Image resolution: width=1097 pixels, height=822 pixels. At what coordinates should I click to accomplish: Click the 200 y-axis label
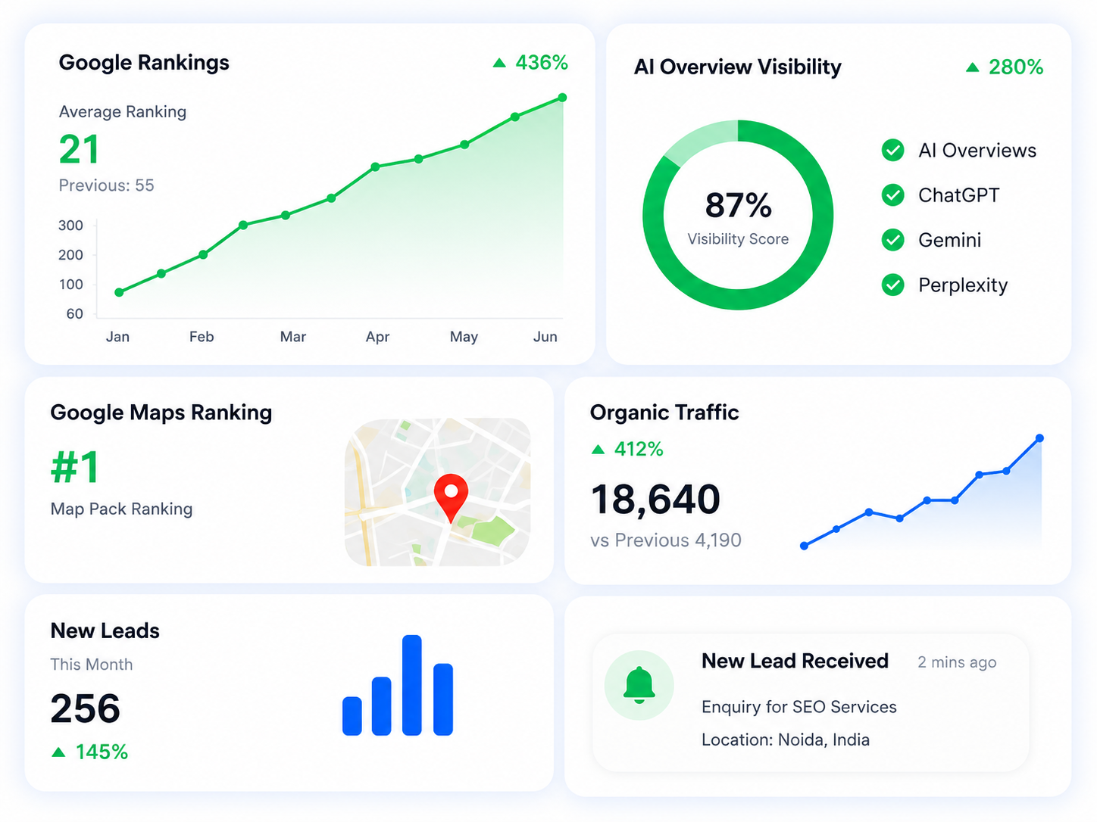pyautogui.click(x=70, y=255)
